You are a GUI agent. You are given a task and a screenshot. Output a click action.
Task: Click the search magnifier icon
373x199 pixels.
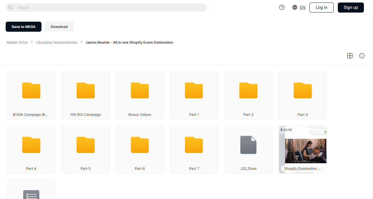pyautogui.click(x=10, y=7)
